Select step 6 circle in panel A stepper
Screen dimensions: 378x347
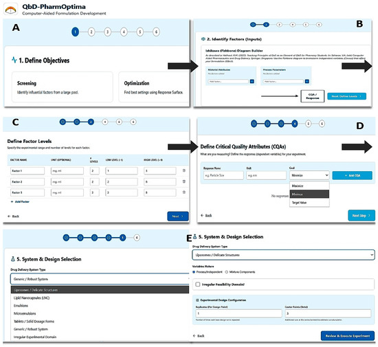coord(156,32)
